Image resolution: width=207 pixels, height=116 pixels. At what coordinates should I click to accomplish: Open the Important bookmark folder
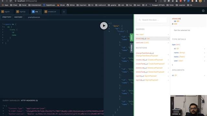coord(82,5)
